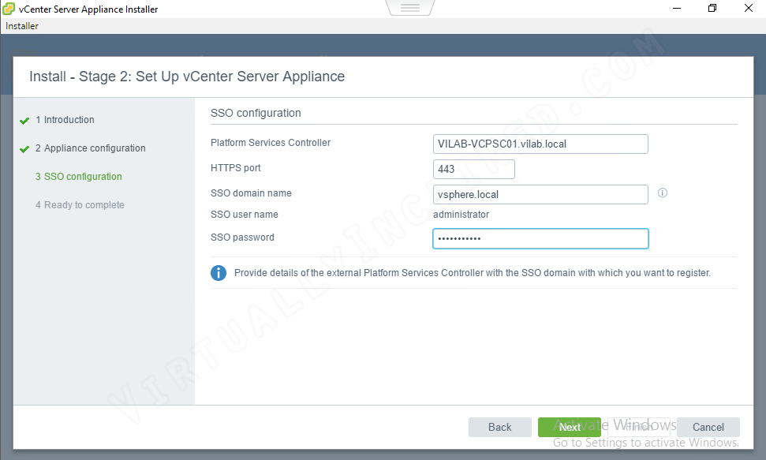
Task: Select the Ready to complete step
Action: pyautogui.click(x=80, y=205)
